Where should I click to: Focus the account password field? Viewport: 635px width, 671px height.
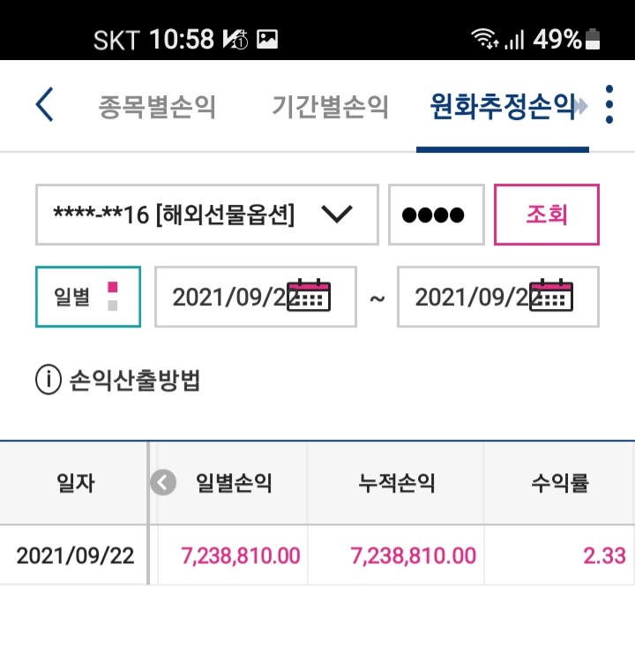click(x=437, y=215)
